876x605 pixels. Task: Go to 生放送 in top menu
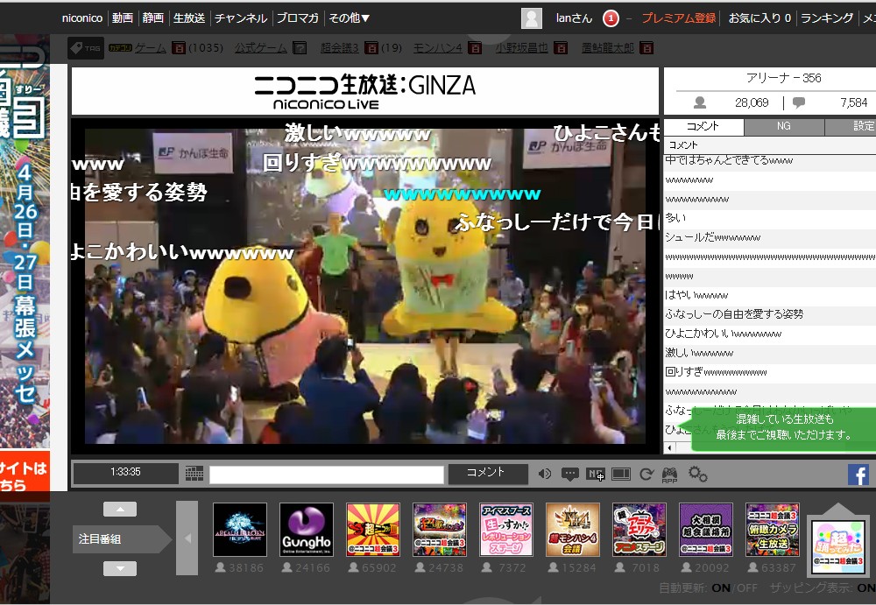coord(189,18)
